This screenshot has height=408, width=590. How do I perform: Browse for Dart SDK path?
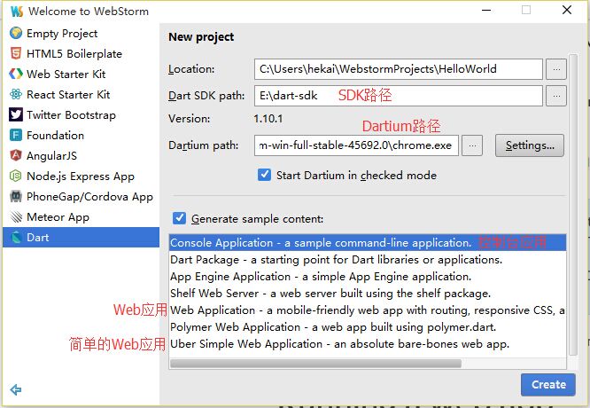pyautogui.click(x=556, y=95)
